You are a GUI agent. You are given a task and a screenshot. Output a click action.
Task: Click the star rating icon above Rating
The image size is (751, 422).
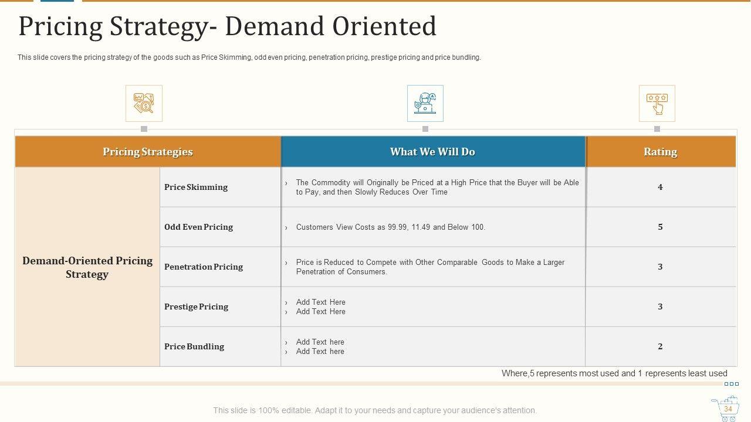tap(657, 103)
